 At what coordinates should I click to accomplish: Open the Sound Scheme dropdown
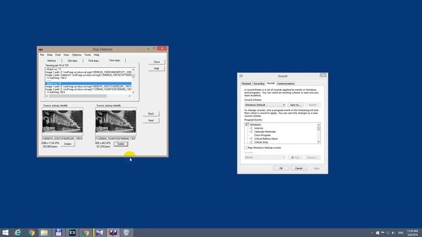[265, 105]
